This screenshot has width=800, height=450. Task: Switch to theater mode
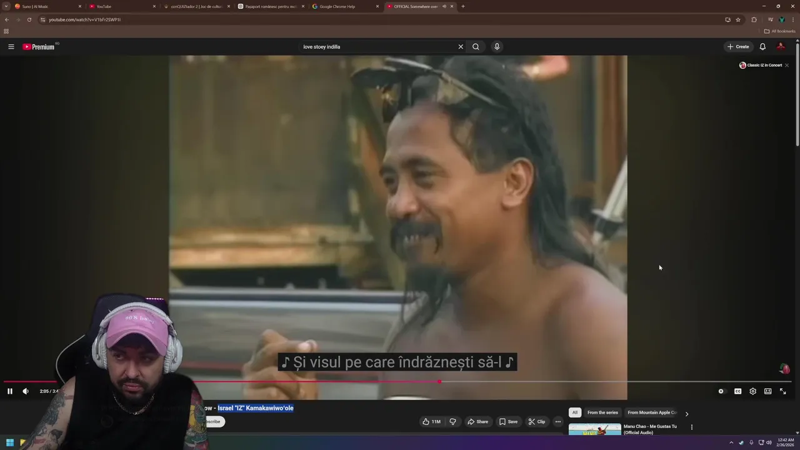(767, 391)
